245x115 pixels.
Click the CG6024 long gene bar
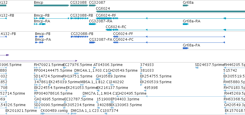coord(170,11)
